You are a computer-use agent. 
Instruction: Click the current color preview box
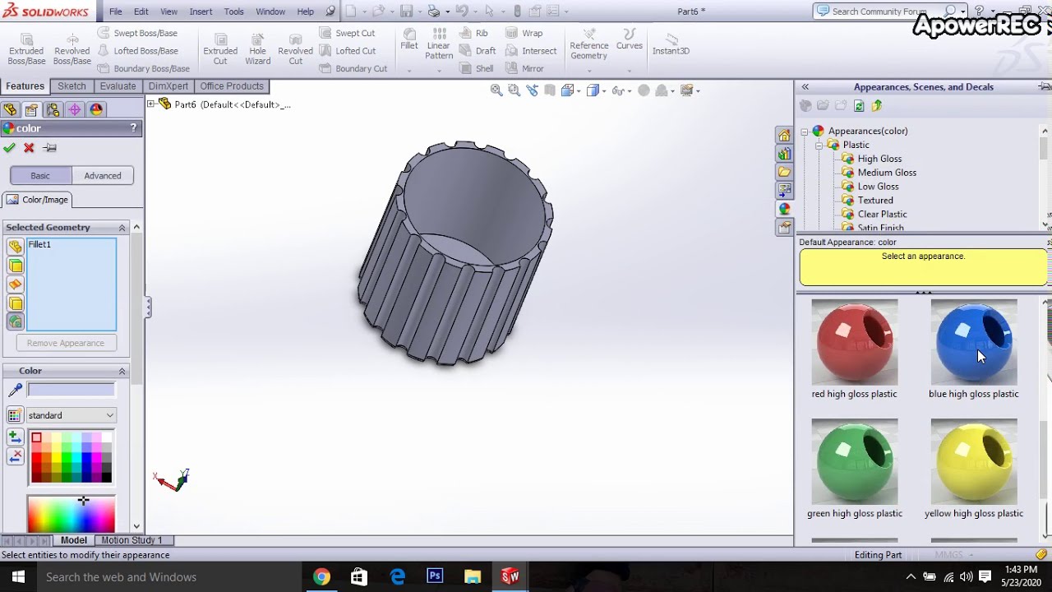tap(72, 390)
